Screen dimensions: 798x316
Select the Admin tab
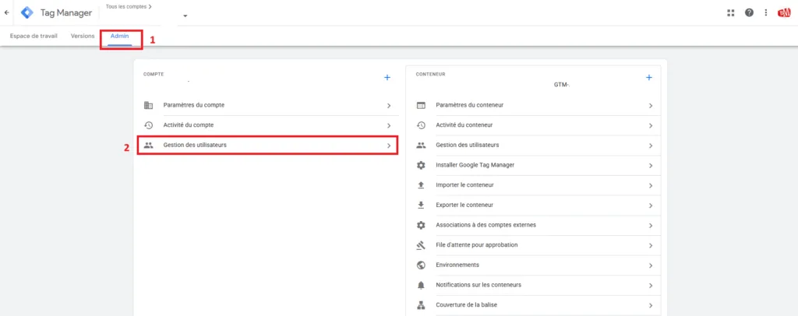pos(119,36)
